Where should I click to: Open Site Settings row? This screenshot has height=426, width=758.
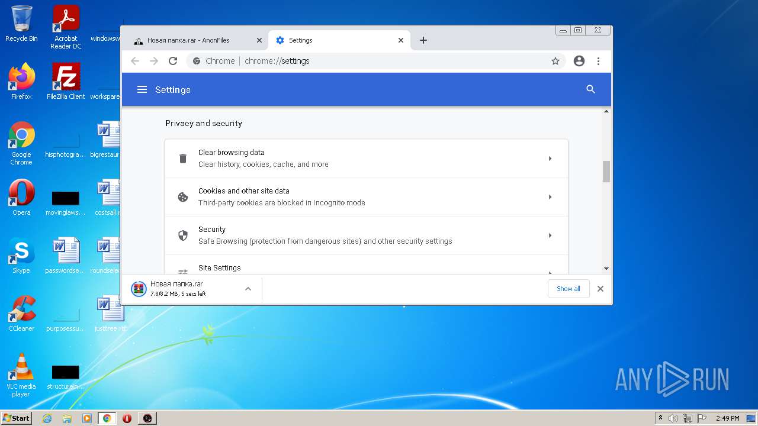point(367,265)
